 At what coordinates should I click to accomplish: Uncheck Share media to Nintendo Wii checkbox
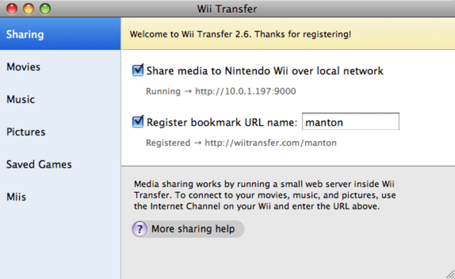click(138, 70)
